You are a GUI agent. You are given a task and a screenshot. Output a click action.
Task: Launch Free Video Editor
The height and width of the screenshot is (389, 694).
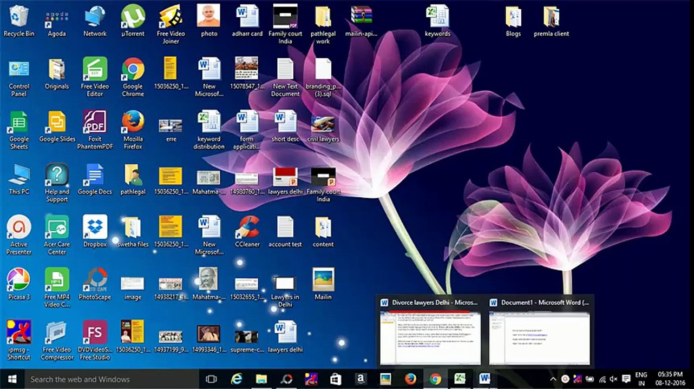point(95,78)
